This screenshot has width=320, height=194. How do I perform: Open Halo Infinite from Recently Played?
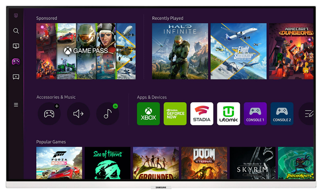click(x=180, y=51)
